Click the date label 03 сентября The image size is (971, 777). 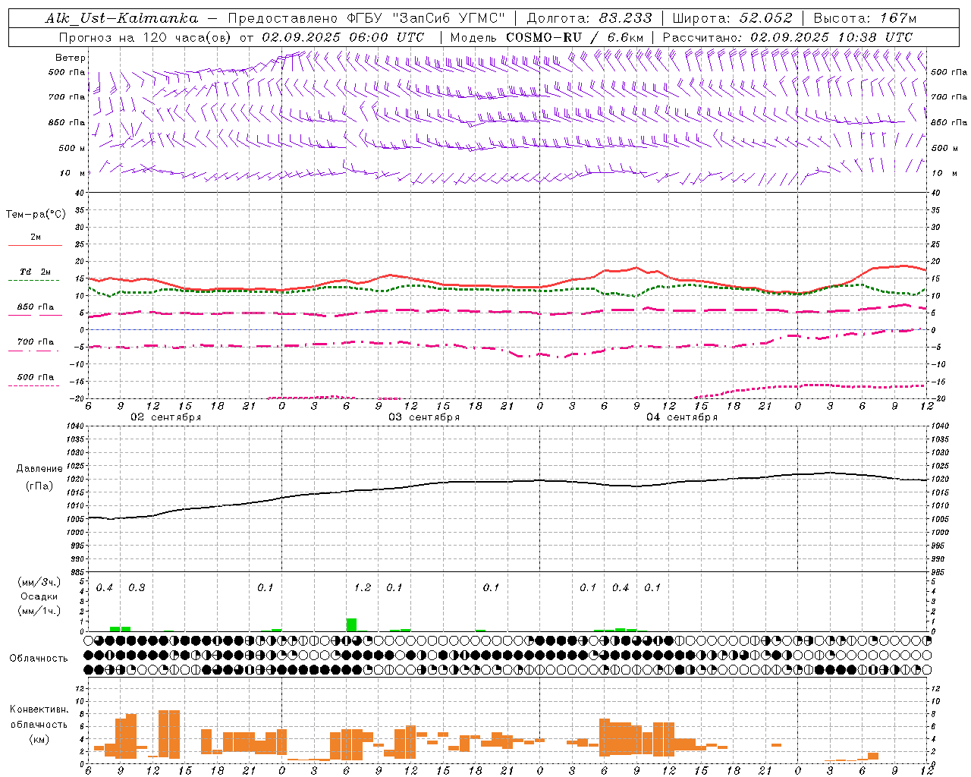(x=424, y=417)
